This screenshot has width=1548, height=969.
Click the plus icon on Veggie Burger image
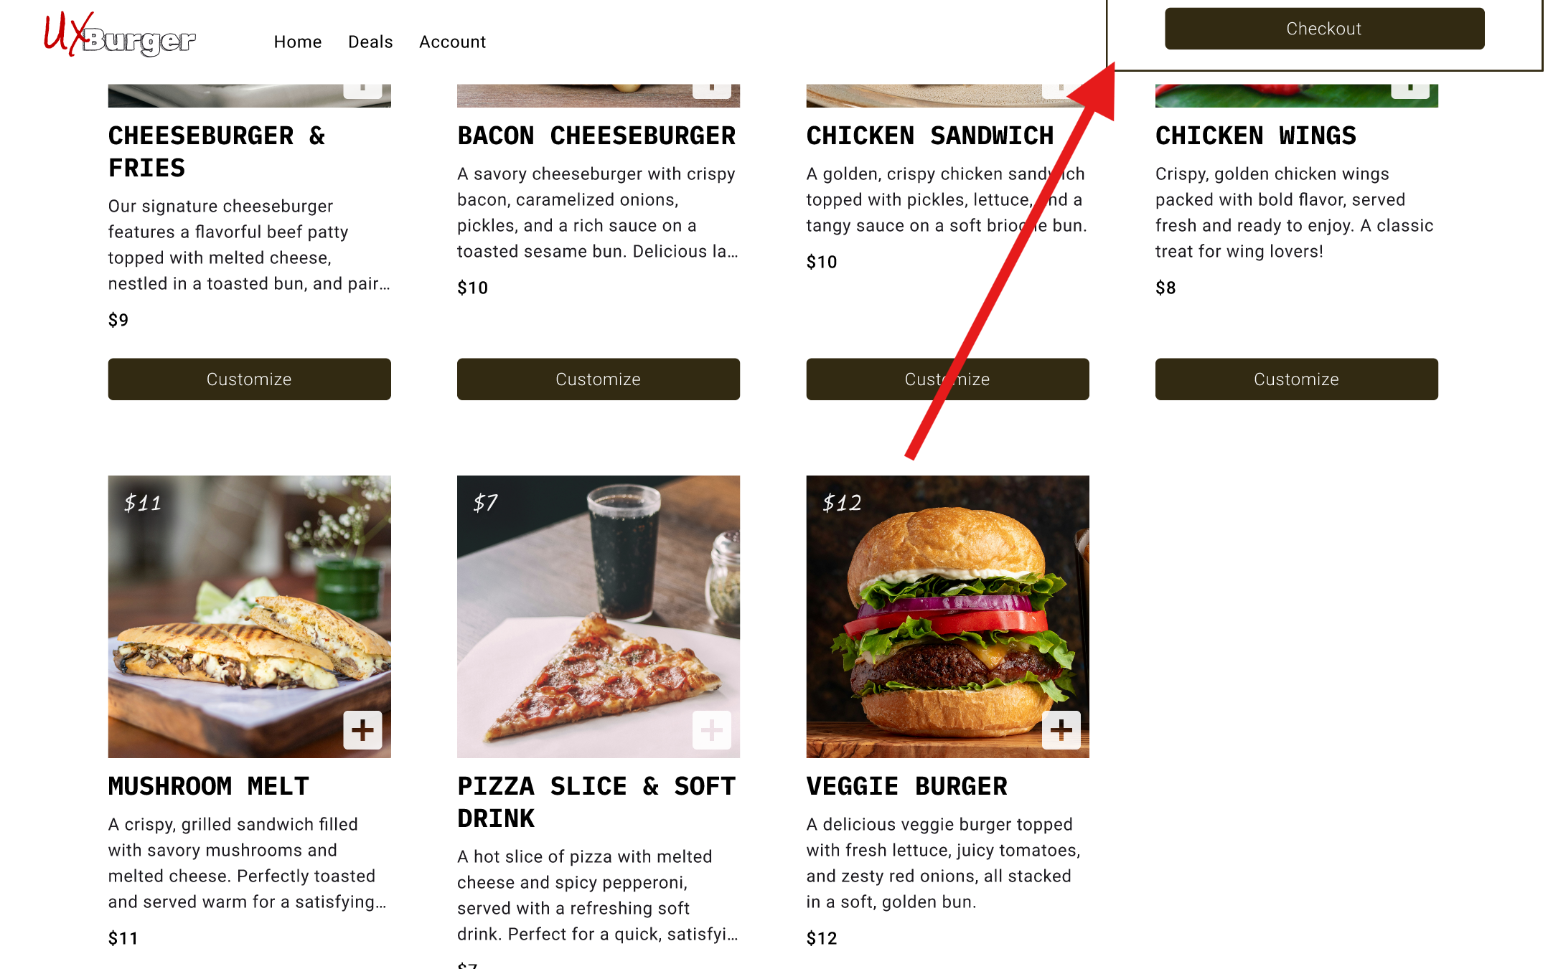(1061, 730)
